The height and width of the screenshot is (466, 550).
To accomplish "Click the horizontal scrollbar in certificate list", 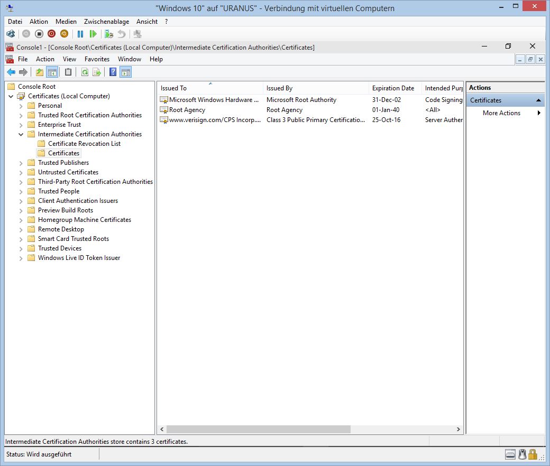I will click(x=258, y=430).
